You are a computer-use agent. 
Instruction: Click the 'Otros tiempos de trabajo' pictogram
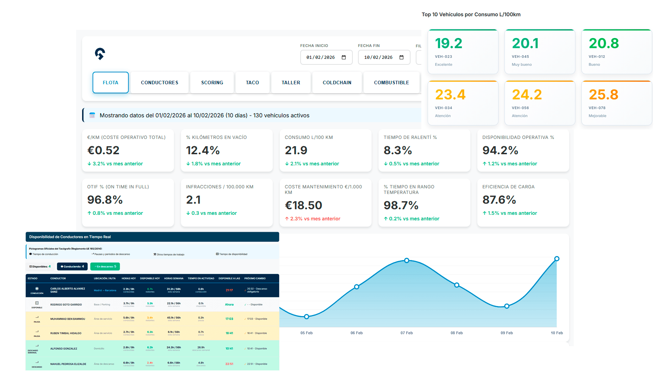[x=155, y=254]
